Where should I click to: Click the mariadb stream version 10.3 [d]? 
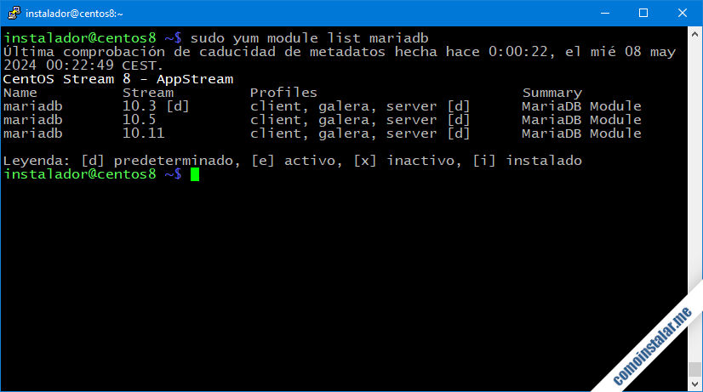pos(157,106)
